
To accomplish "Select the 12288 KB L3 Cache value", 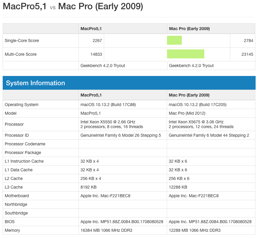I will 178,187.
